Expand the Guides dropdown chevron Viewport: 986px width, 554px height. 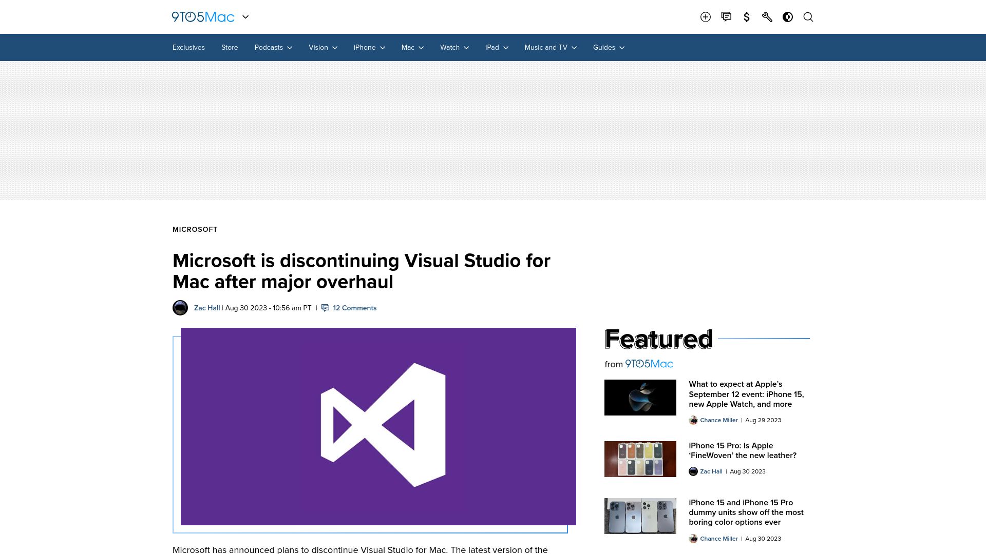pos(622,48)
